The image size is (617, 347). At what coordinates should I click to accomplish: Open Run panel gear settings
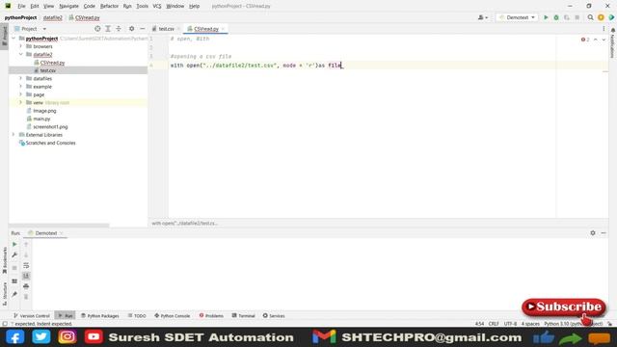[593, 233]
